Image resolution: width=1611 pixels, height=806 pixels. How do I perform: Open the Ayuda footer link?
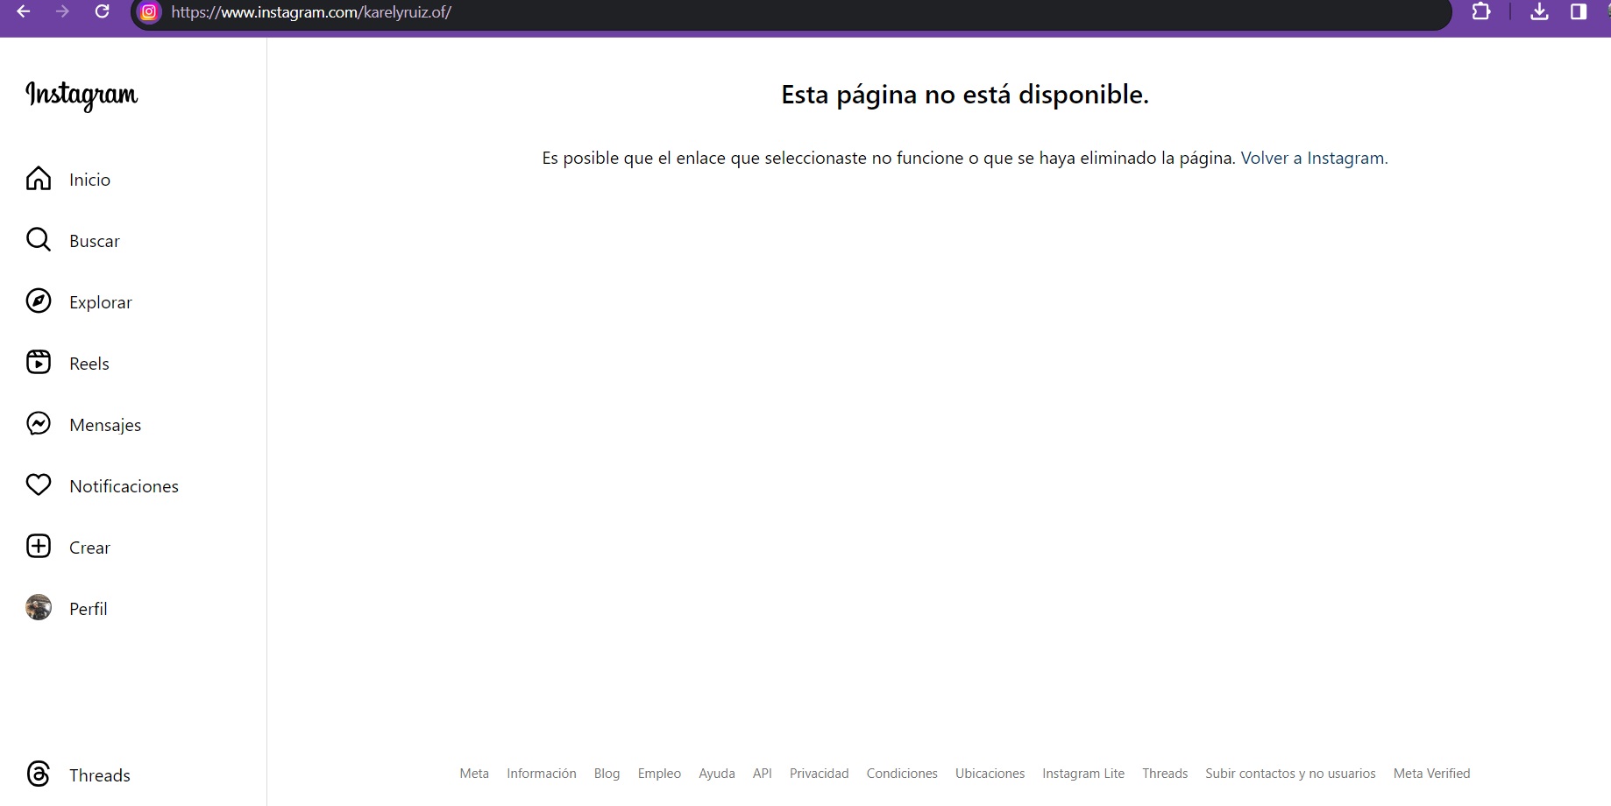point(717,774)
